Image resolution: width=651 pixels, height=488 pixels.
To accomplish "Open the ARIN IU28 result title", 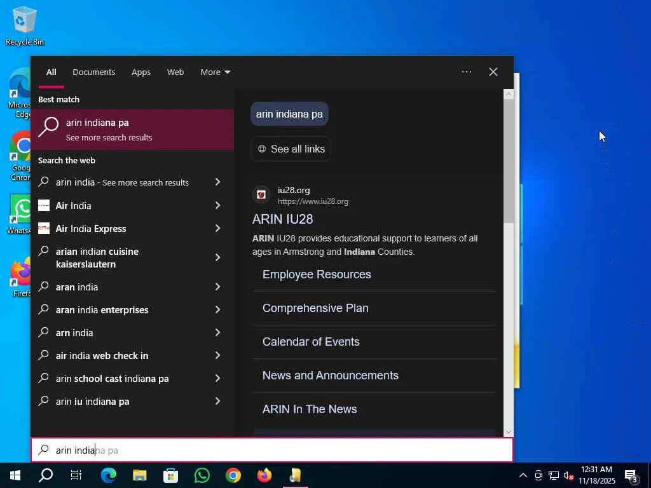I will pos(283,219).
